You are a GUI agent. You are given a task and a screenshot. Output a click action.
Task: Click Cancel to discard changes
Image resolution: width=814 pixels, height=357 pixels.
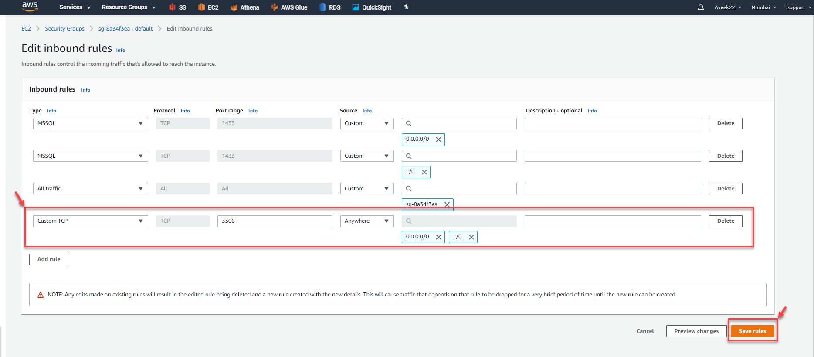(645, 331)
